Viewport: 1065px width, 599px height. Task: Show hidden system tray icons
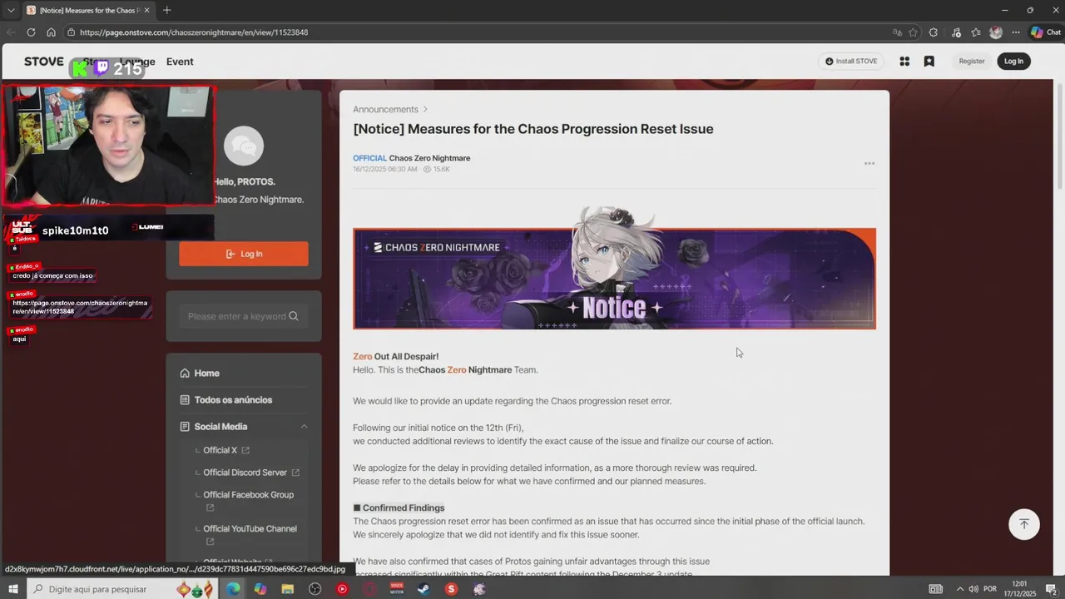click(x=958, y=589)
